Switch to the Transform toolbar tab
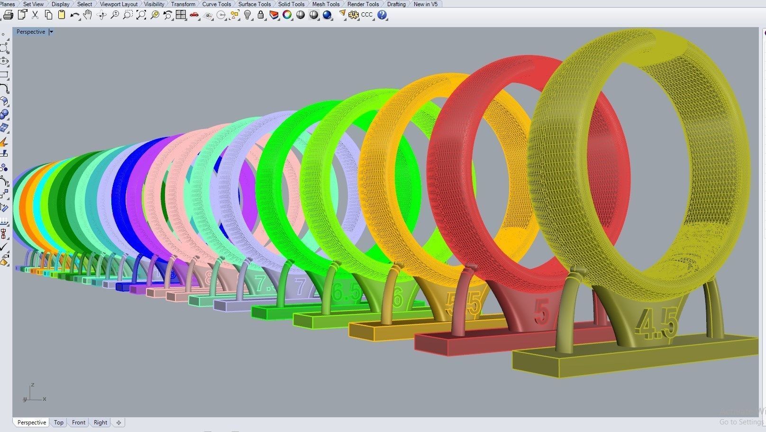The width and height of the screenshot is (766, 432). 183,4
